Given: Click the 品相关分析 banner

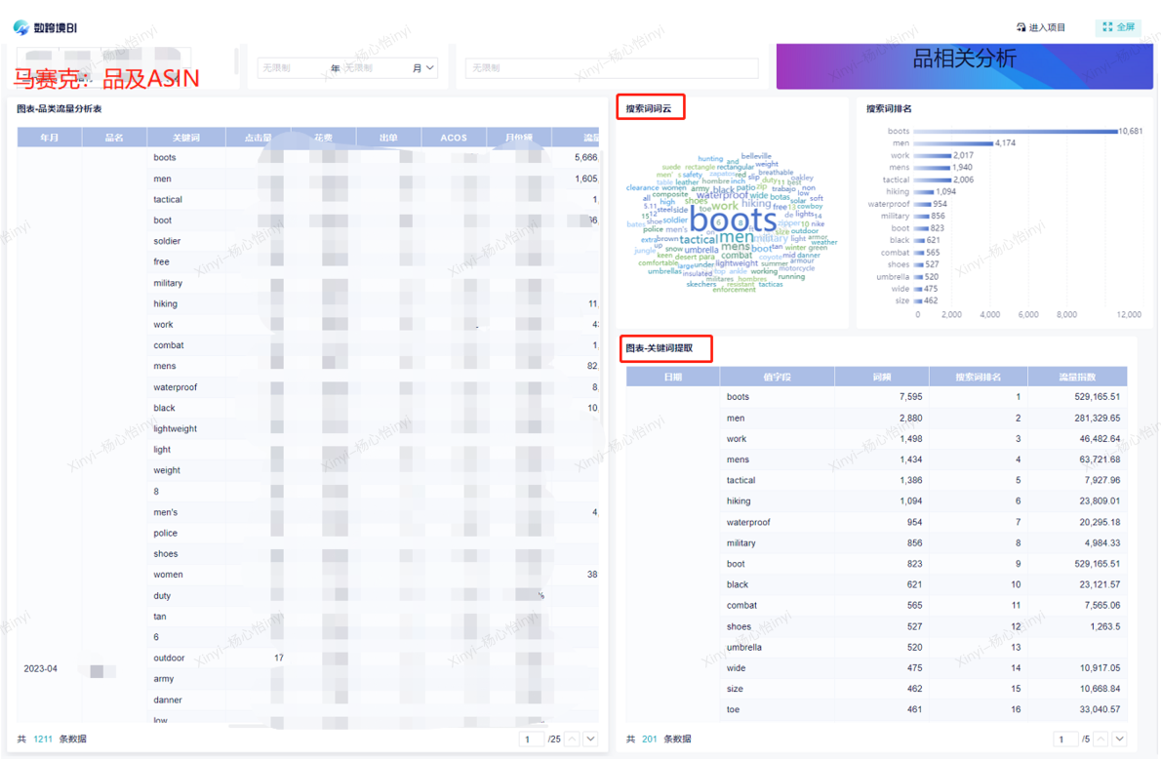Looking at the screenshot, I should pyautogui.click(x=964, y=60).
